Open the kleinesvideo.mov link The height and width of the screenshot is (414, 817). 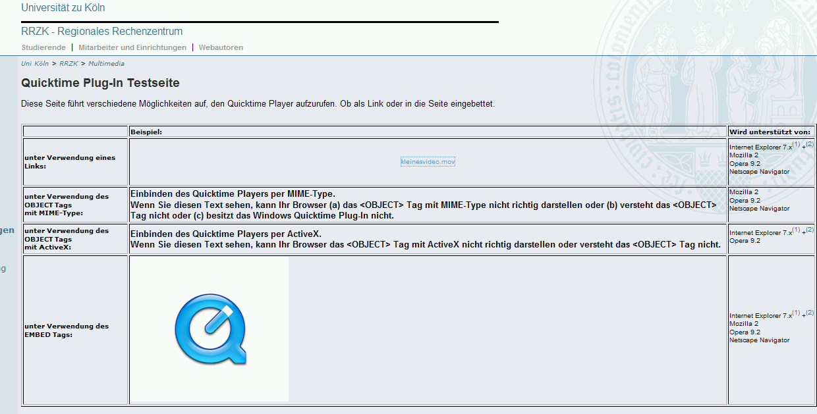click(x=428, y=161)
